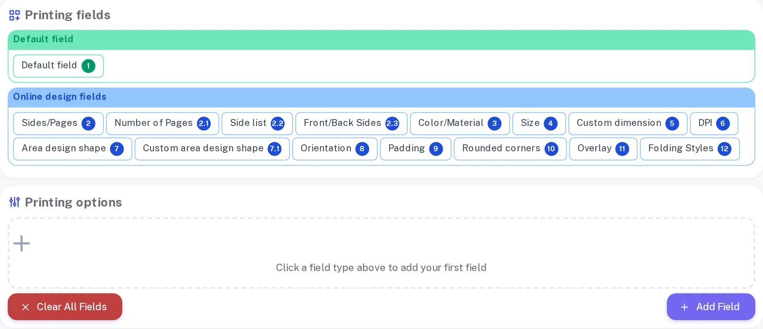
Task: Add the Overlay field
Action: tap(603, 149)
